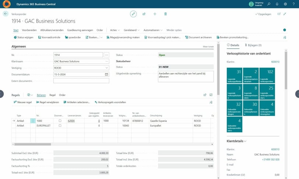This screenshot has width=299, height=179.
Task: Click Nieuwe regel
Action: pyautogui.click(x=23, y=102)
